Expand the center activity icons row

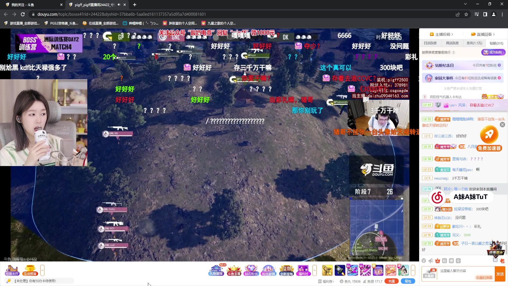[315, 270]
